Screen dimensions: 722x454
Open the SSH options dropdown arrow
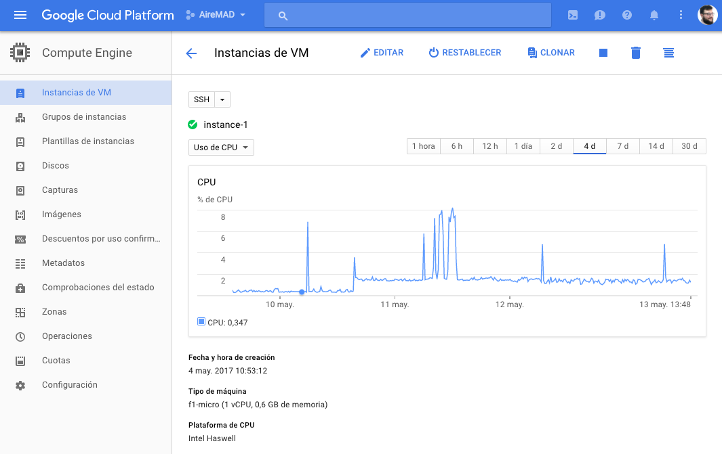pyautogui.click(x=222, y=99)
